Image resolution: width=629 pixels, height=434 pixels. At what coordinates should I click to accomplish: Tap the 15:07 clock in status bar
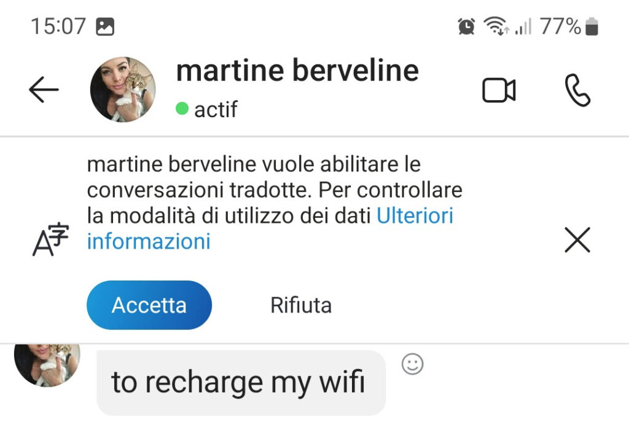(58, 26)
